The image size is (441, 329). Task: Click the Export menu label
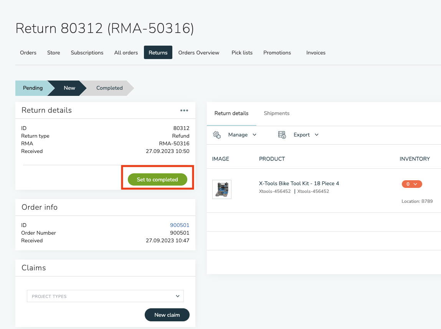(x=302, y=135)
